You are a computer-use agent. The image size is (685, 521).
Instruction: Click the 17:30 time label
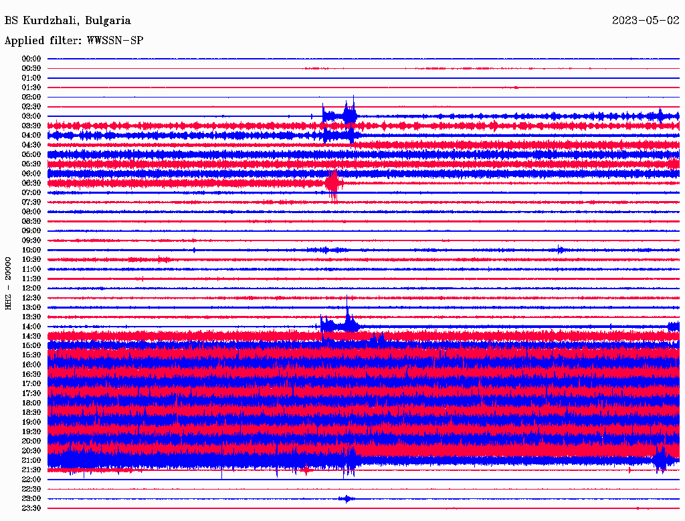pos(31,393)
